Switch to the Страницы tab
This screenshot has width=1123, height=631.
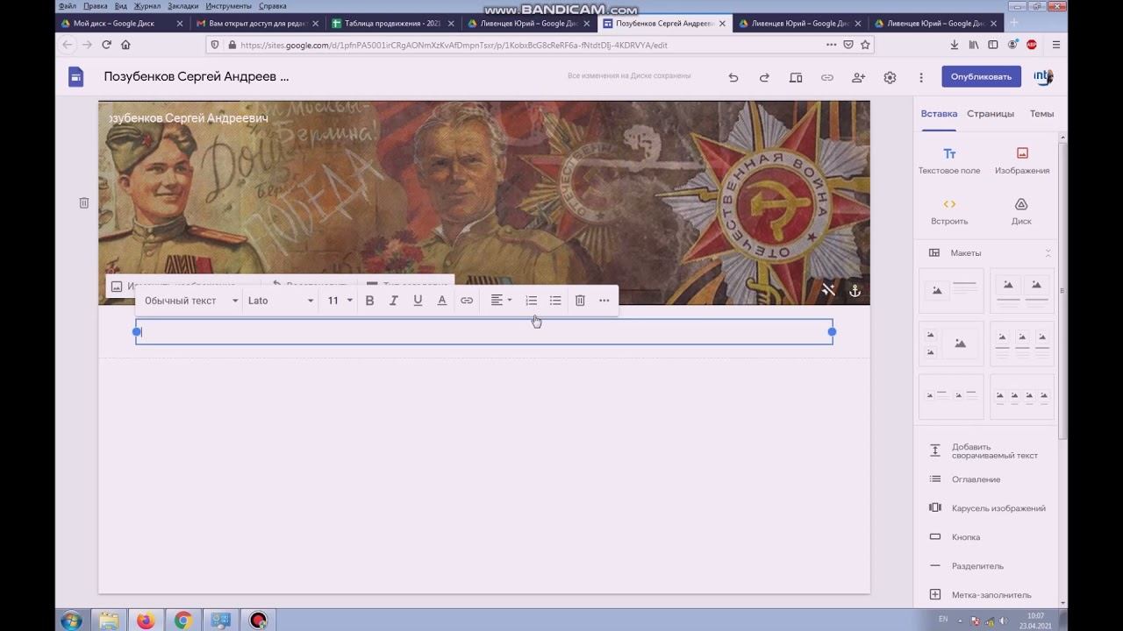pos(991,114)
